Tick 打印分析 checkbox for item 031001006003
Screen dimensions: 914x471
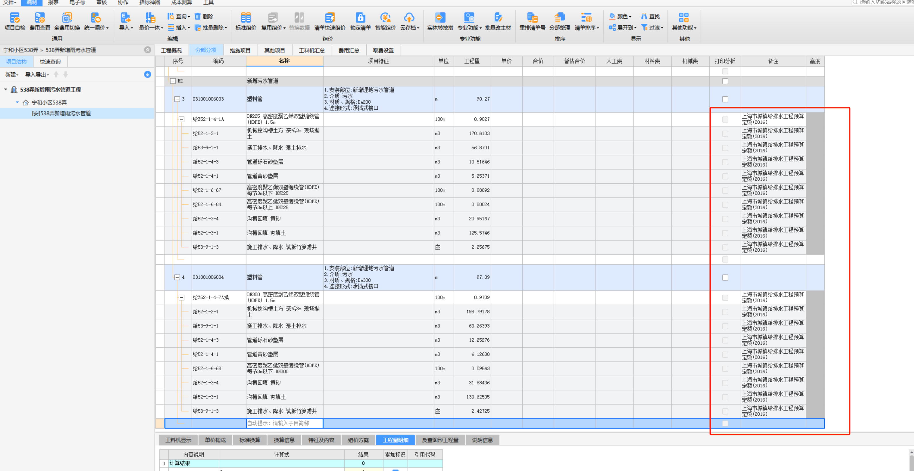point(725,99)
